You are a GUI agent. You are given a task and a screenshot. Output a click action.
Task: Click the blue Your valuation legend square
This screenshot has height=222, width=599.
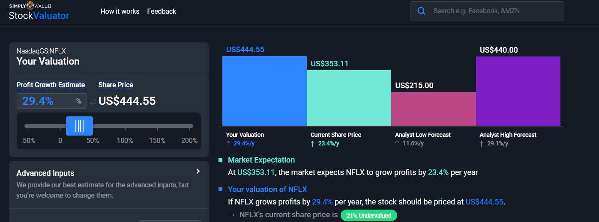coord(221,189)
